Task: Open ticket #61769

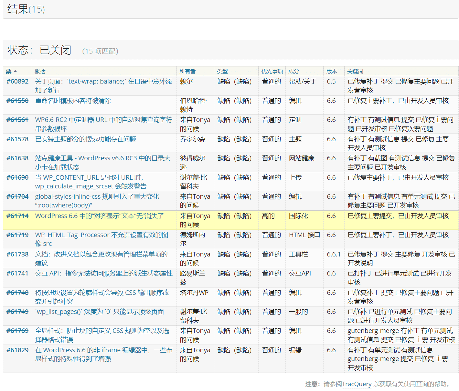Action: [17, 331]
